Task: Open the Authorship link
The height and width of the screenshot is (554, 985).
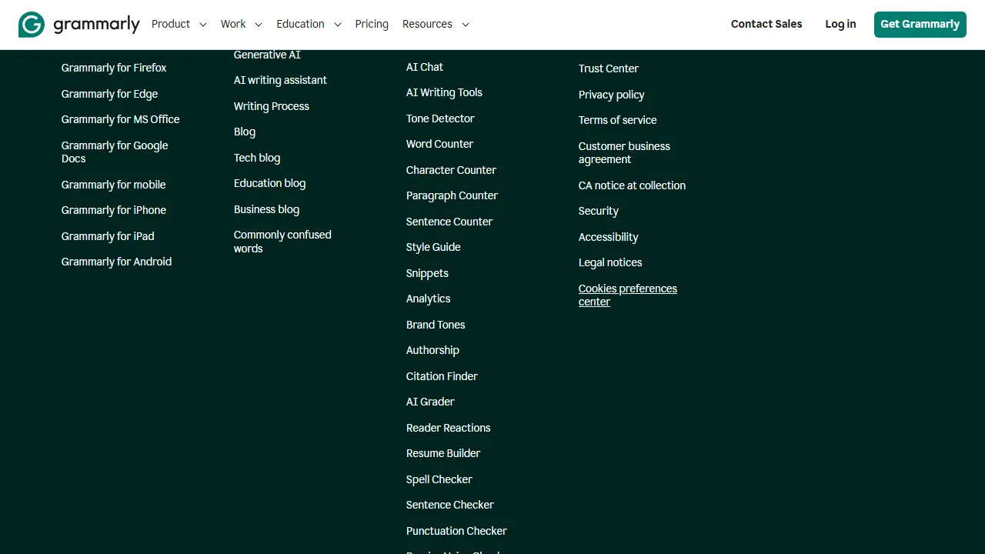Action: (432, 350)
